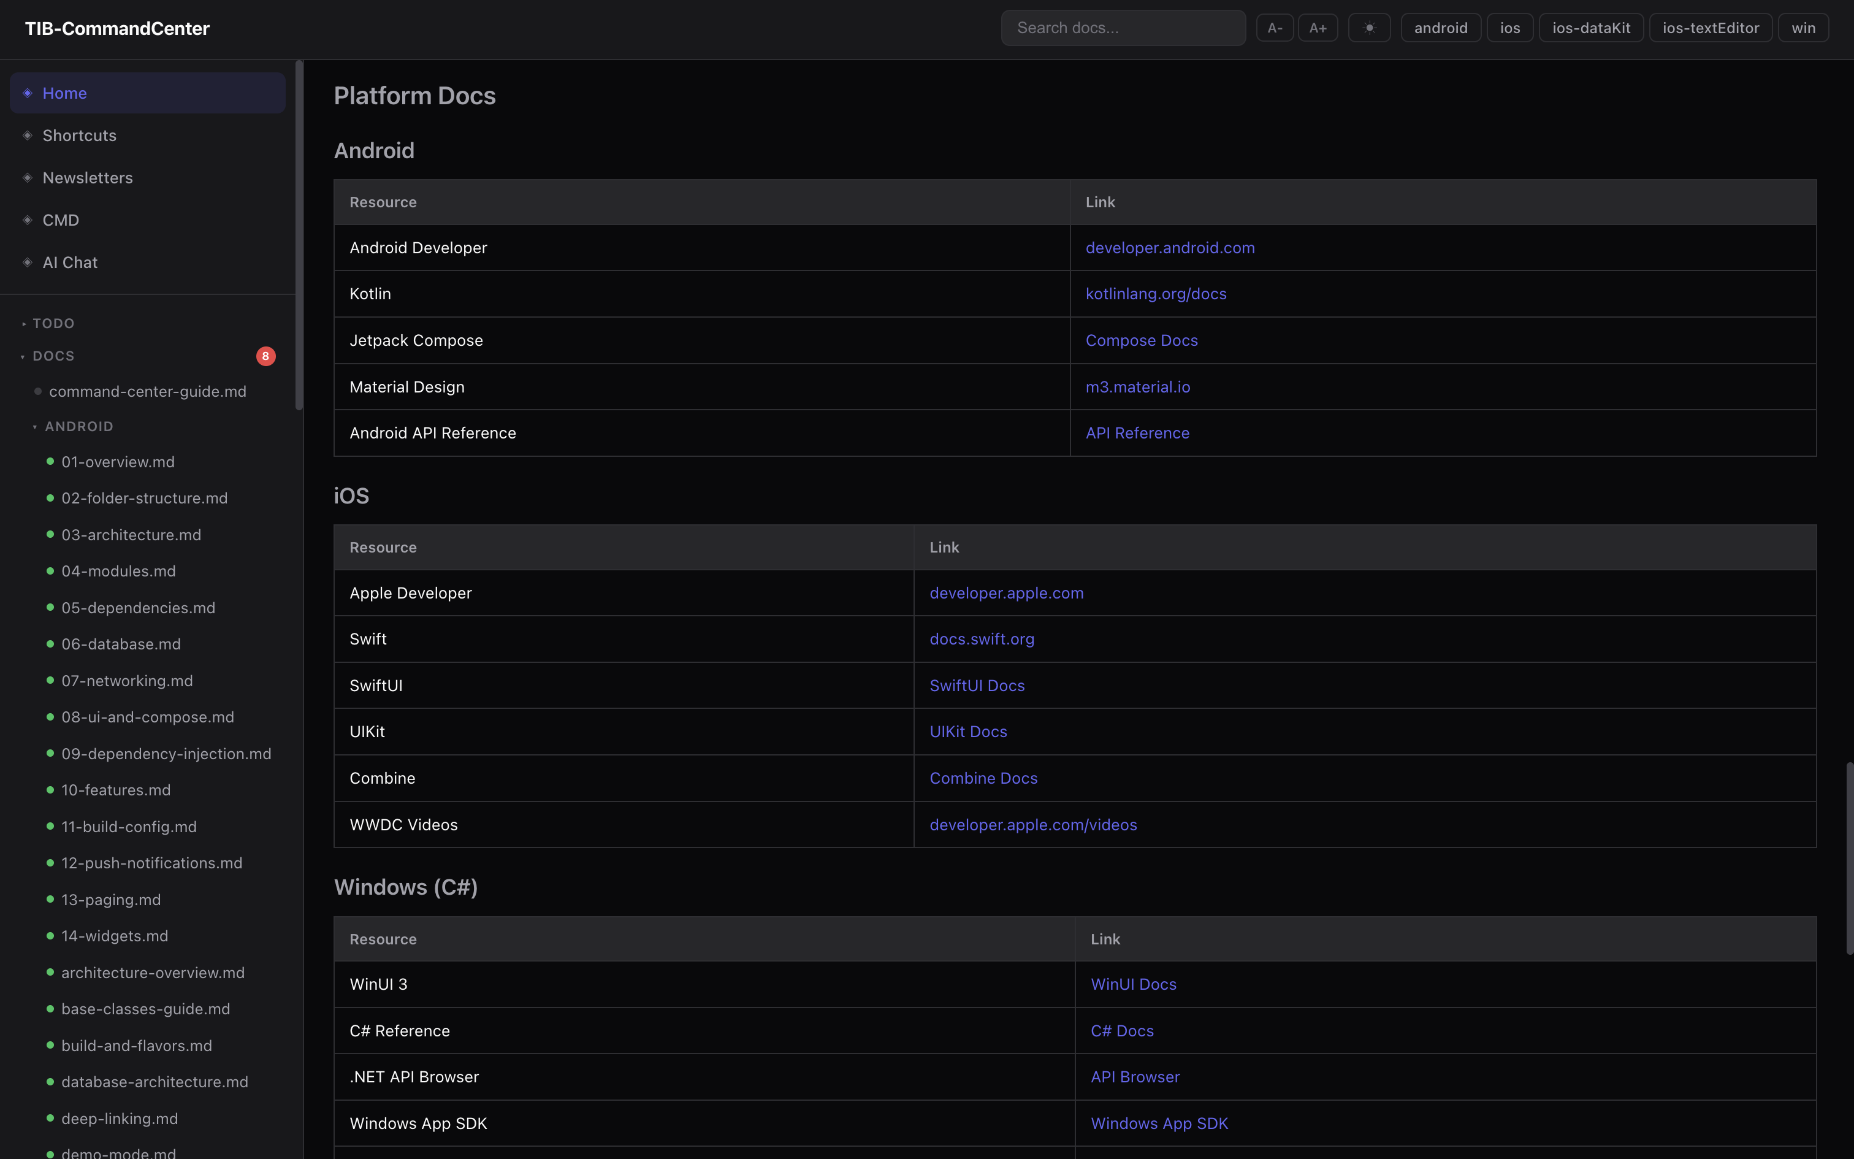Collapse the DOCS section
Viewport: 1854px width, 1159px height.
(x=23, y=356)
